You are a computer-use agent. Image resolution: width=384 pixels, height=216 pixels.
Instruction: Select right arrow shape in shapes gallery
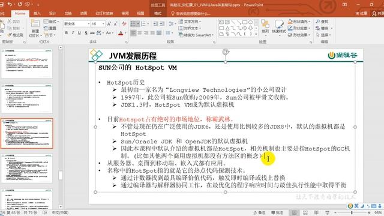245,28
